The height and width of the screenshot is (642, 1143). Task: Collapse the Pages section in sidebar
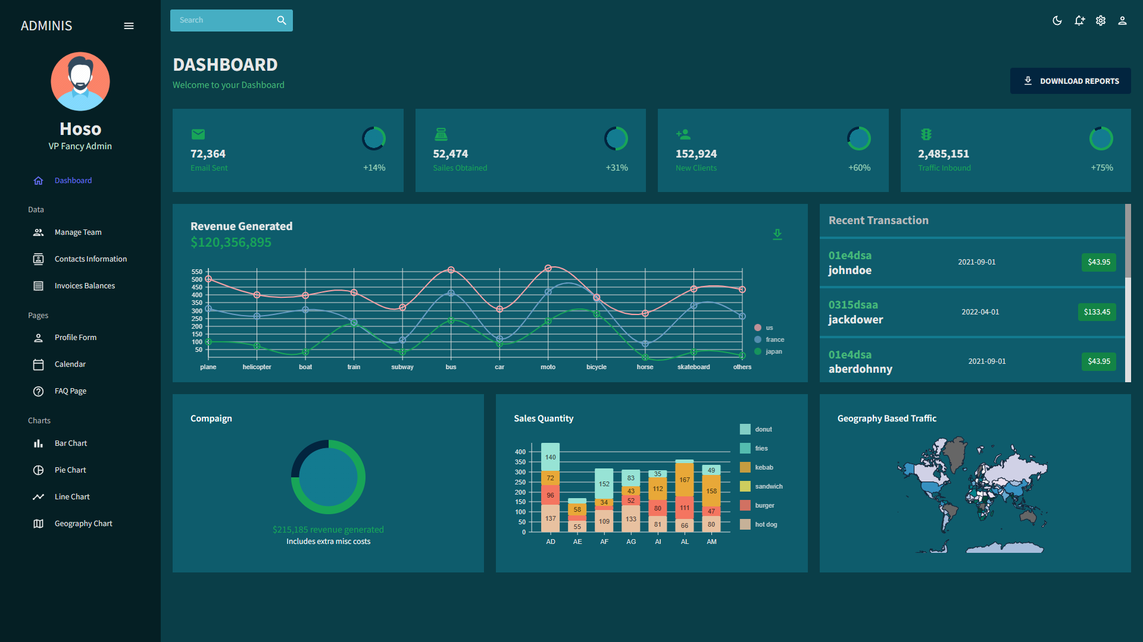[x=38, y=315]
